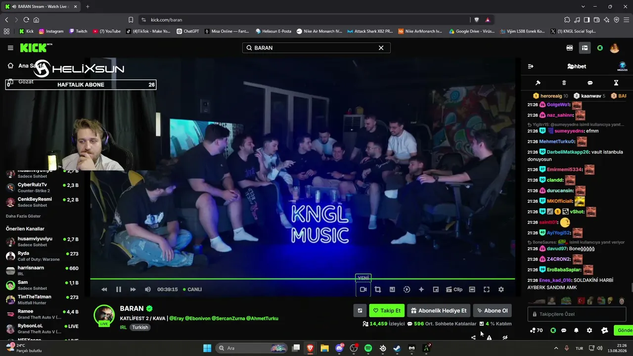Viewport: 633px width, 356px height.
Task: Toggle theater mode view
Action: [x=472, y=289]
